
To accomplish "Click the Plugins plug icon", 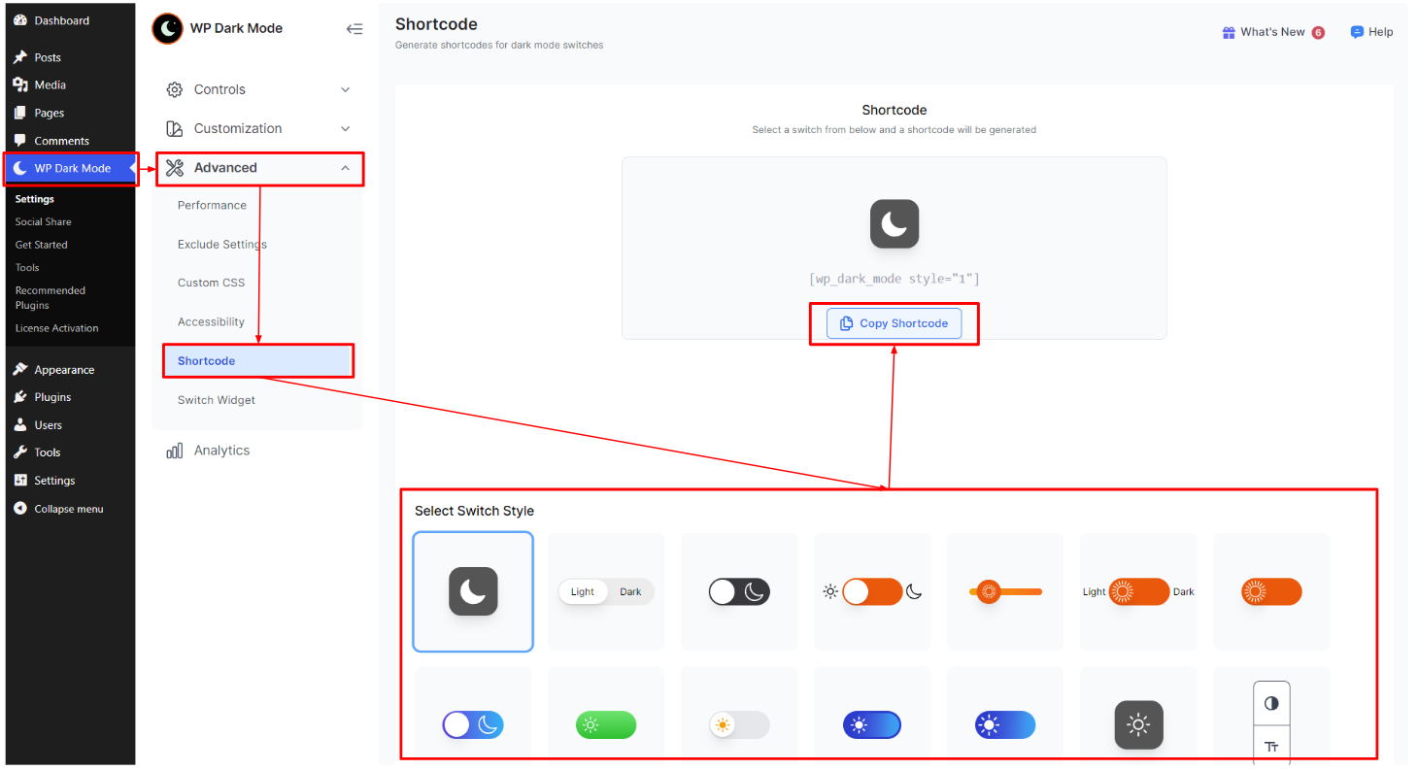I will click(x=20, y=397).
